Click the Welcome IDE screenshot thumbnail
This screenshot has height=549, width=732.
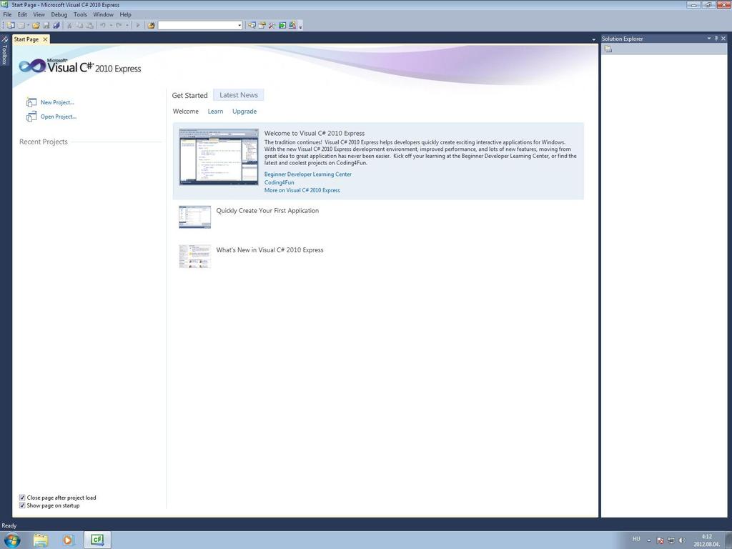coord(219,157)
